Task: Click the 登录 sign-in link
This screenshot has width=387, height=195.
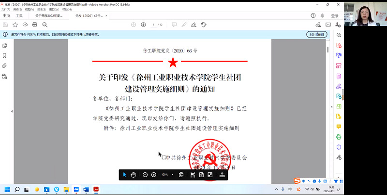Action: tap(335, 16)
